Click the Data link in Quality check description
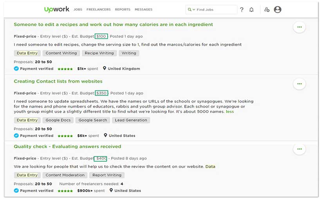The height and width of the screenshot is (199, 321). [210, 167]
